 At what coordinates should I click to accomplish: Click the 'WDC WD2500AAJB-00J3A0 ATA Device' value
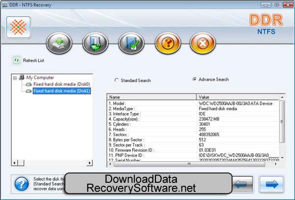(236, 104)
